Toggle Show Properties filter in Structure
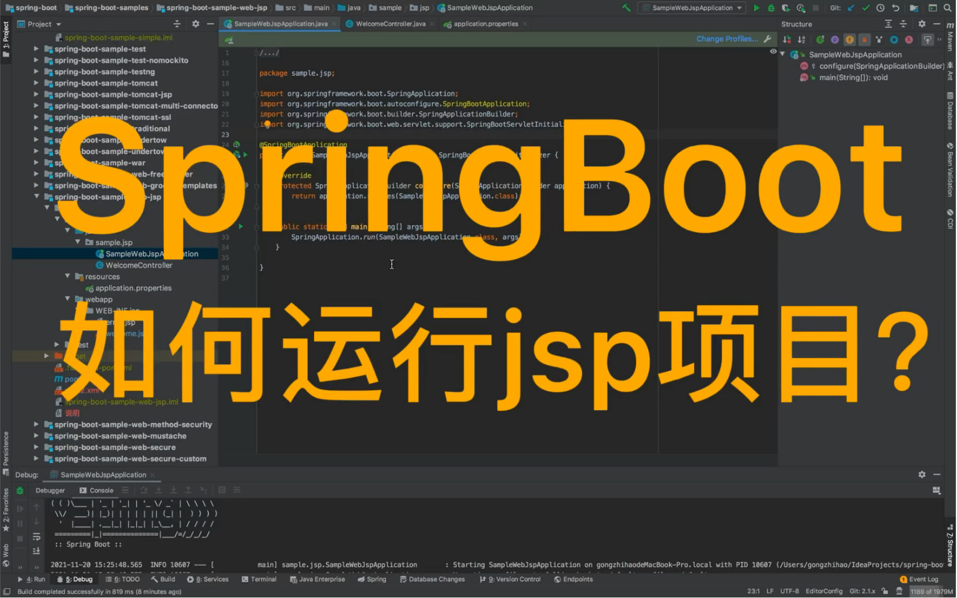The height and width of the screenshot is (598, 957). pyautogui.click(x=835, y=39)
